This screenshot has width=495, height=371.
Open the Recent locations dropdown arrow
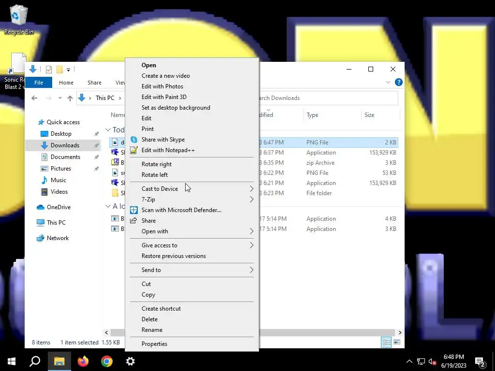[60, 98]
